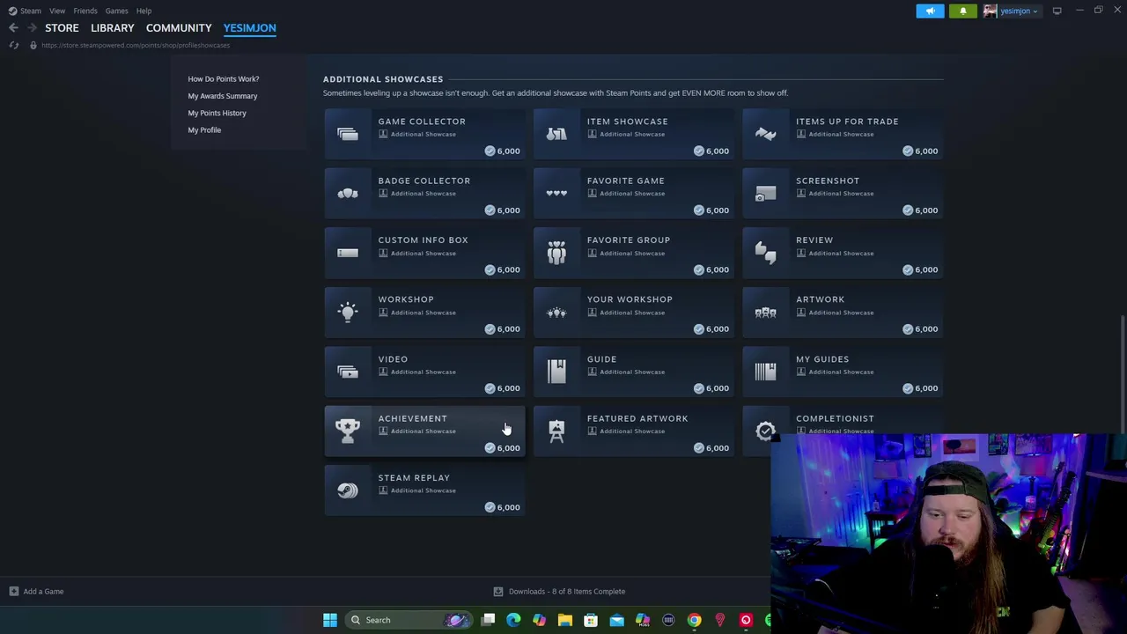Open My Awards Summary link
The image size is (1127, 634).
coord(222,96)
